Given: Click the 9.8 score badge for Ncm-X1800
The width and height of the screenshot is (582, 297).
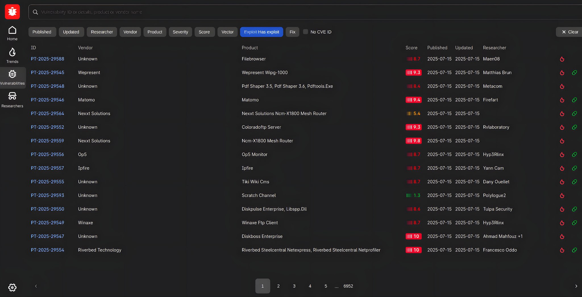Looking at the screenshot, I should (413, 141).
